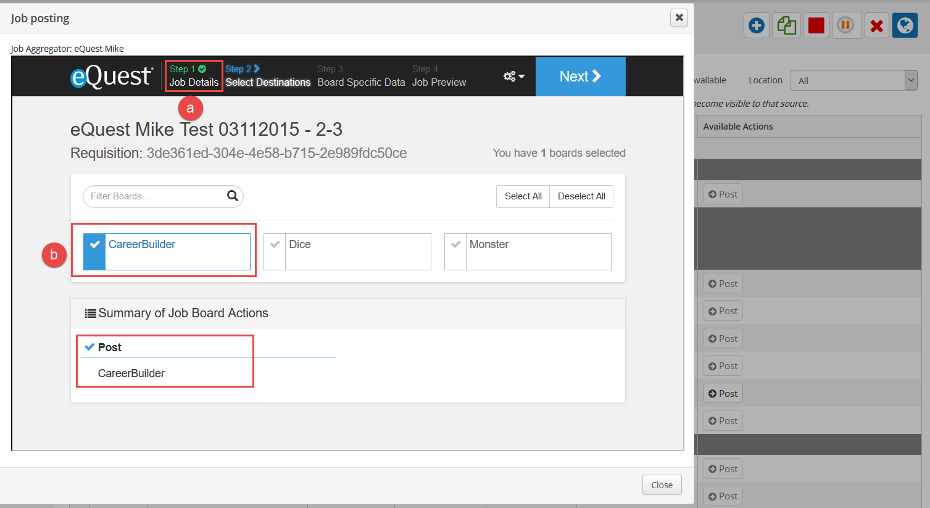Click the dark active Post button in background

click(x=723, y=394)
